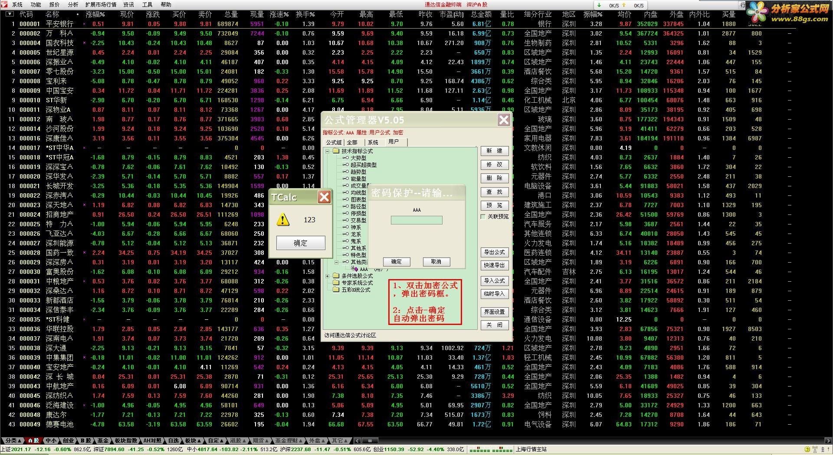Click 取消 in the password dialog

point(436,262)
